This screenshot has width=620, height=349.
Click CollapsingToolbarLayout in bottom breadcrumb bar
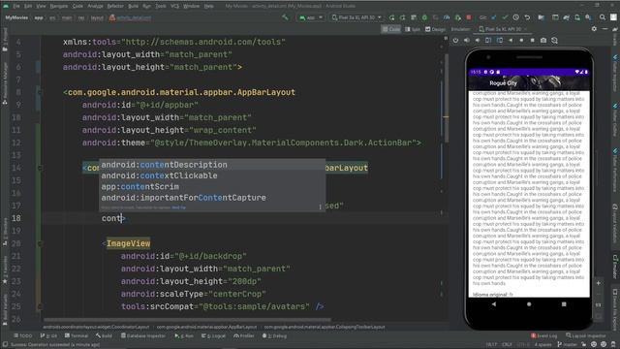(325, 328)
